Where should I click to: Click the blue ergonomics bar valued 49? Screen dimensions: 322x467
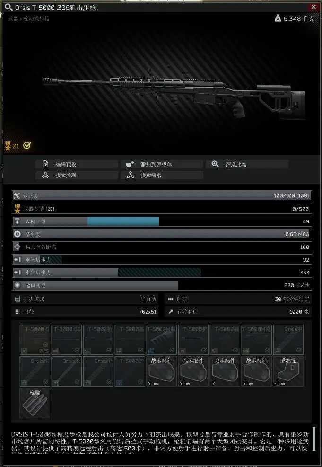click(123, 221)
